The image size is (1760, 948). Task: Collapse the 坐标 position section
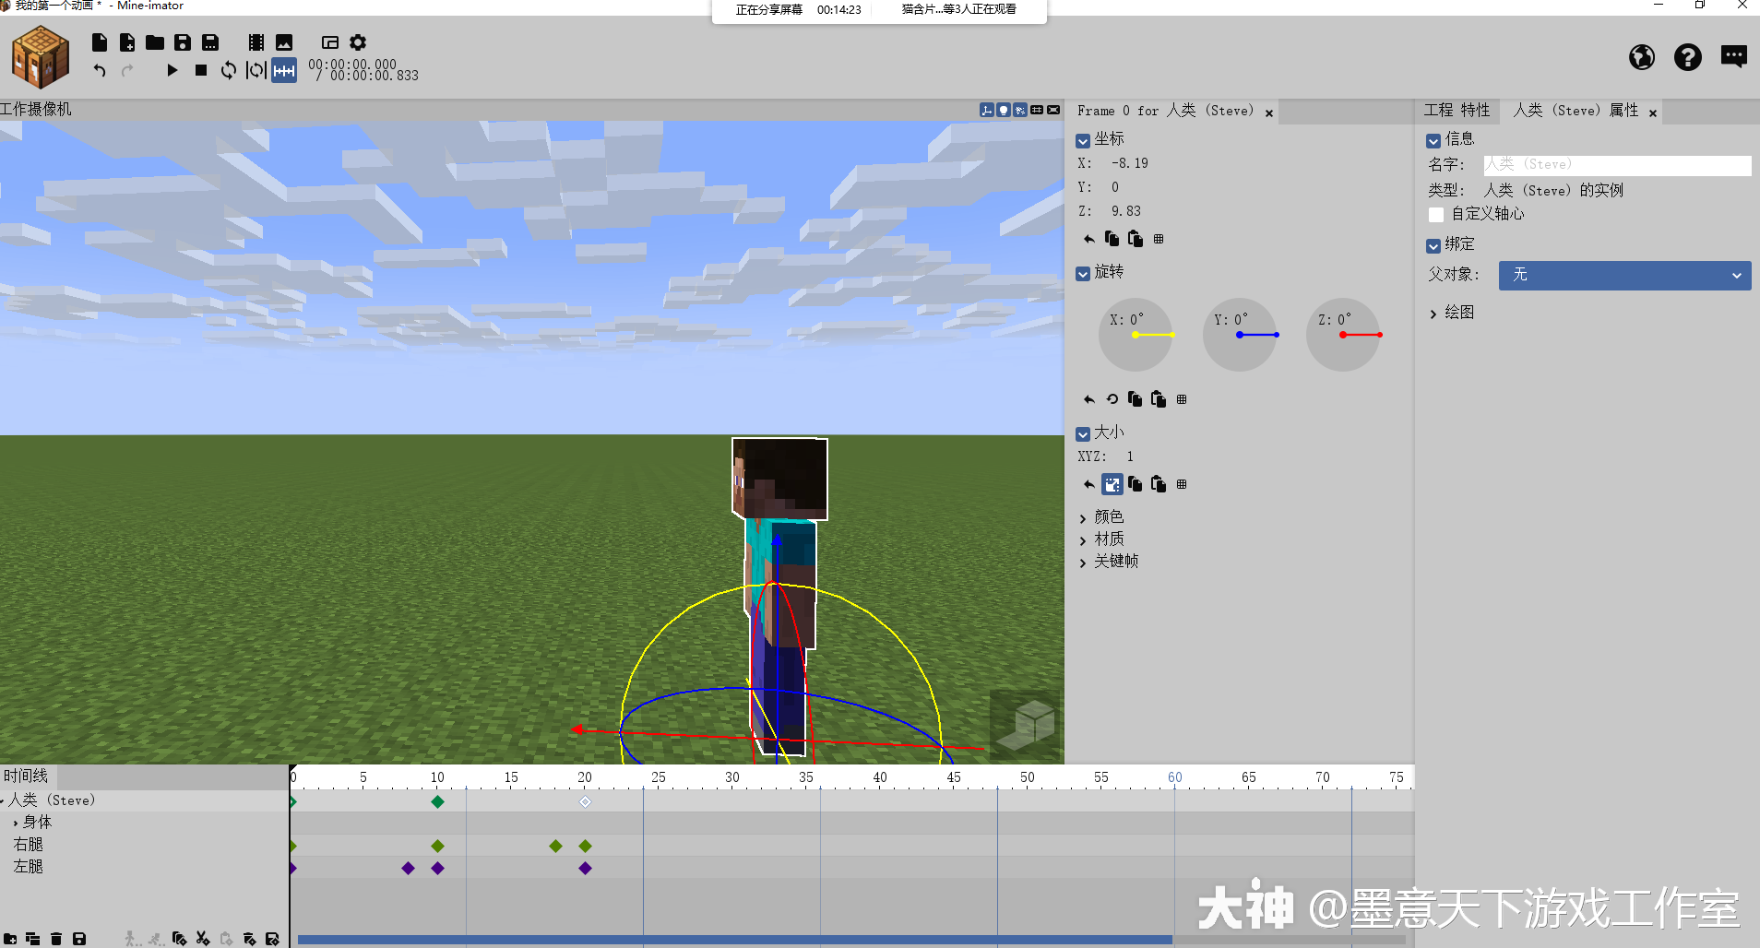[x=1083, y=141]
